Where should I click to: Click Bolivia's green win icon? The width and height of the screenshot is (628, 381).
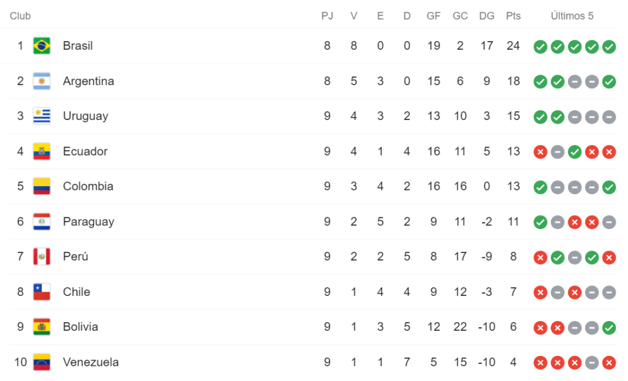tap(609, 328)
